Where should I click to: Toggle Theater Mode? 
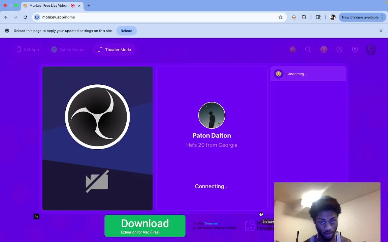[114, 50]
